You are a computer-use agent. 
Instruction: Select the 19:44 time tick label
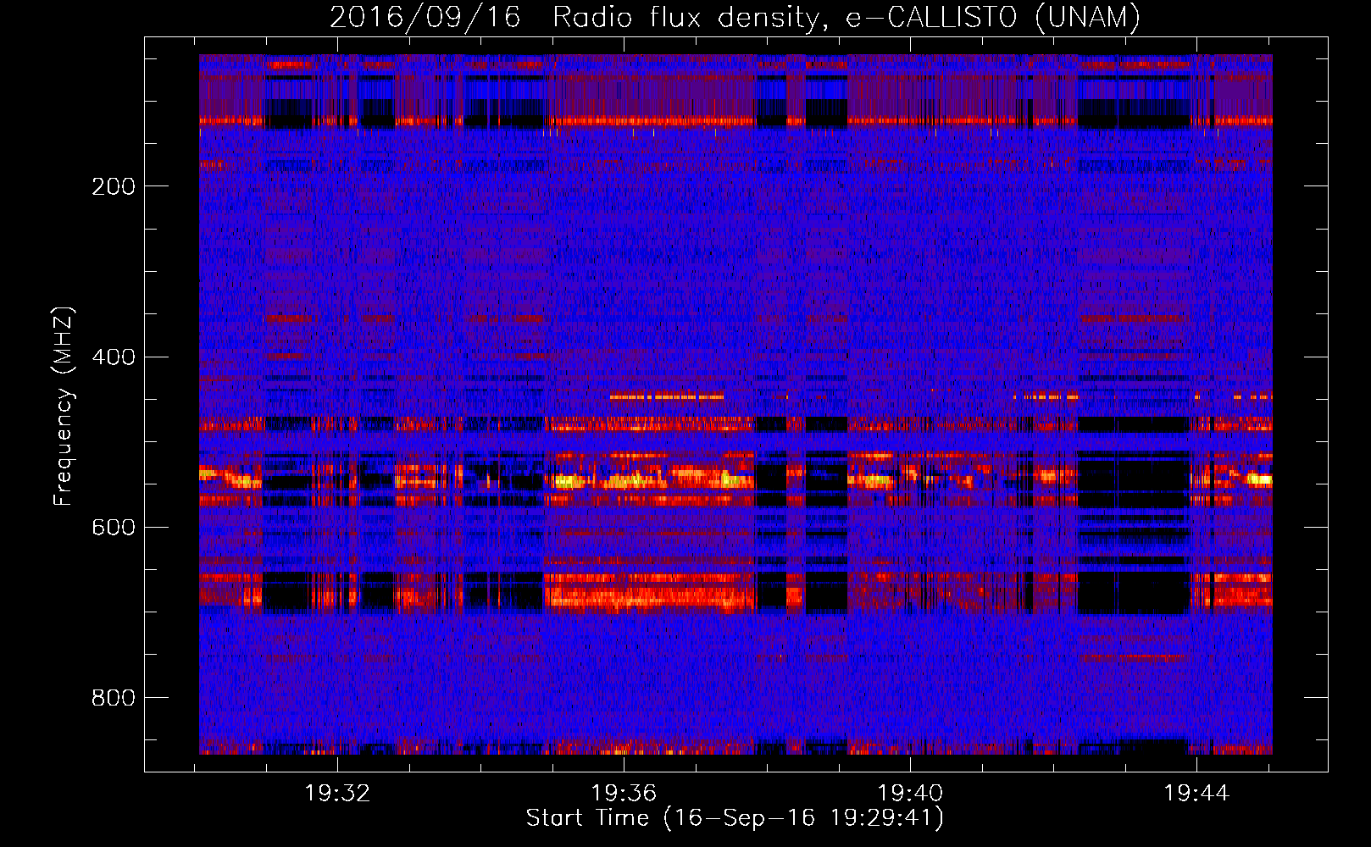[1196, 794]
